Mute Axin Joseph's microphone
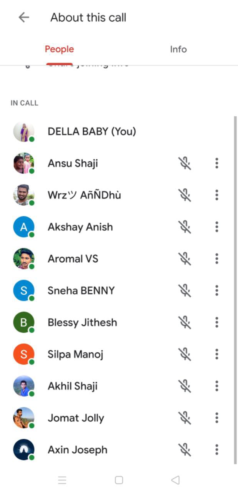The image size is (238, 493). (x=185, y=449)
